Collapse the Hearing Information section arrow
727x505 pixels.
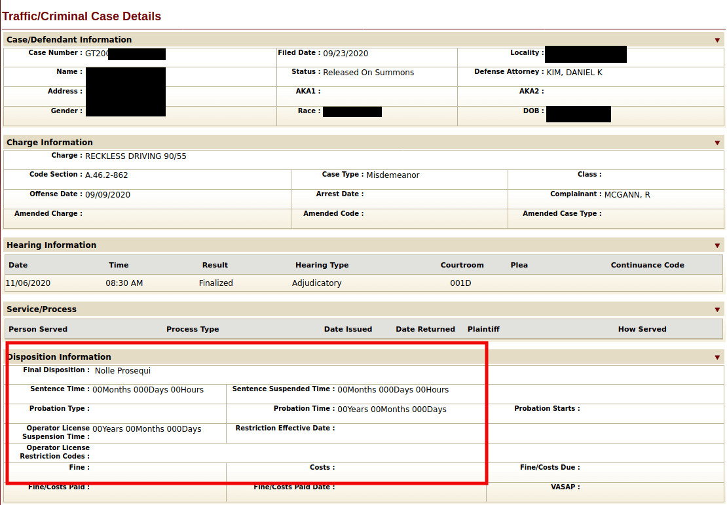[717, 246]
